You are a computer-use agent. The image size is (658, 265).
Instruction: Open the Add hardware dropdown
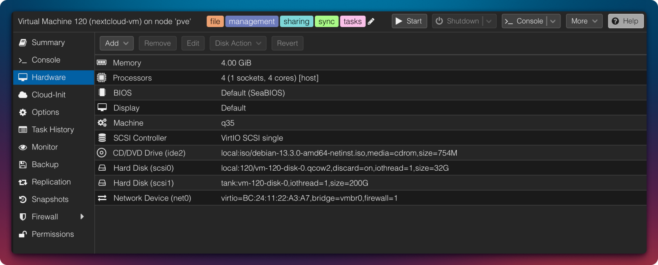coord(116,43)
